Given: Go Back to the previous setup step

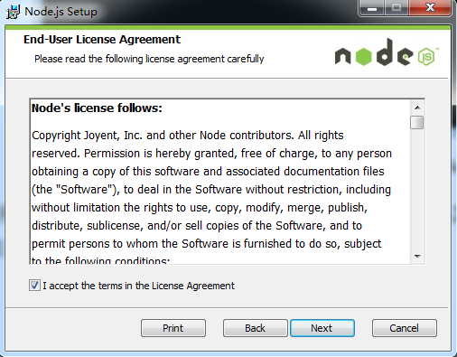Looking at the screenshot, I should pos(256,328).
